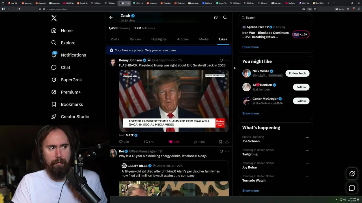The width and height of the screenshot is (362, 203).
Task: Click the Search input field
Action: click(276, 17)
